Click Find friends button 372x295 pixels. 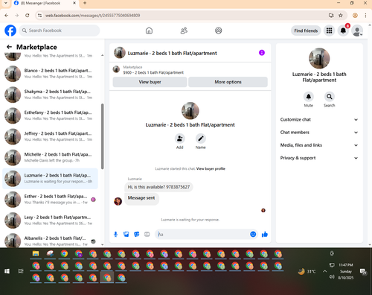(306, 31)
